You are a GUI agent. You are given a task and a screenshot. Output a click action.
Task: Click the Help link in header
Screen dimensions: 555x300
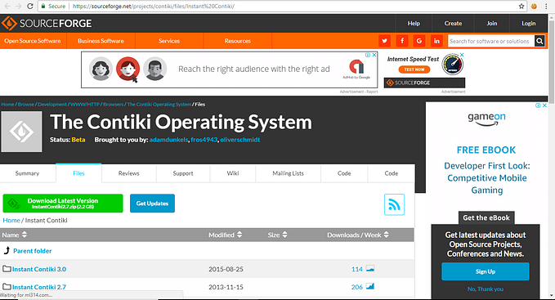(414, 24)
